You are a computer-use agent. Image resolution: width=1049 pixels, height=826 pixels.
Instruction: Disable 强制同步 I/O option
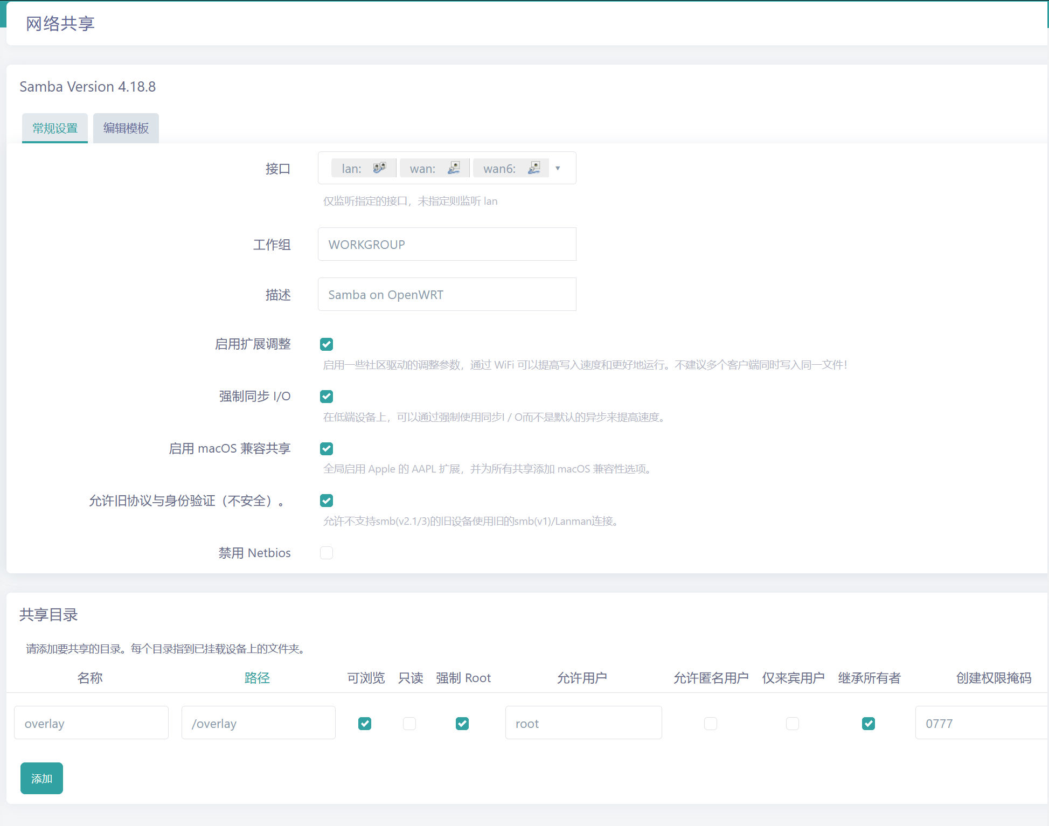click(x=326, y=396)
